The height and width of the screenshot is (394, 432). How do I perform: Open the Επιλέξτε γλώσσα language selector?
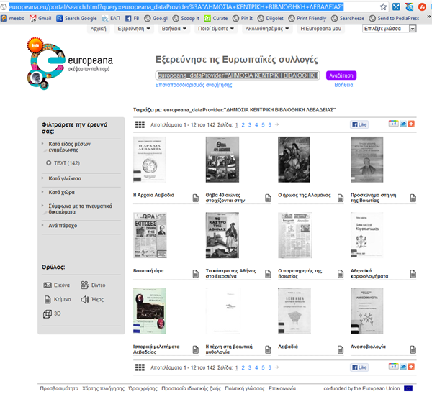(x=389, y=29)
